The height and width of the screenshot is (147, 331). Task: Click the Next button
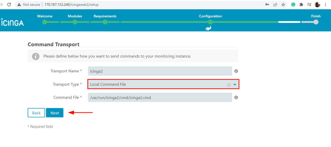point(55,113)
